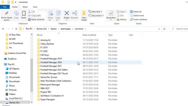Click Select all in the ribbon
This screenshot has width=188, height=106.
(136, 12)
